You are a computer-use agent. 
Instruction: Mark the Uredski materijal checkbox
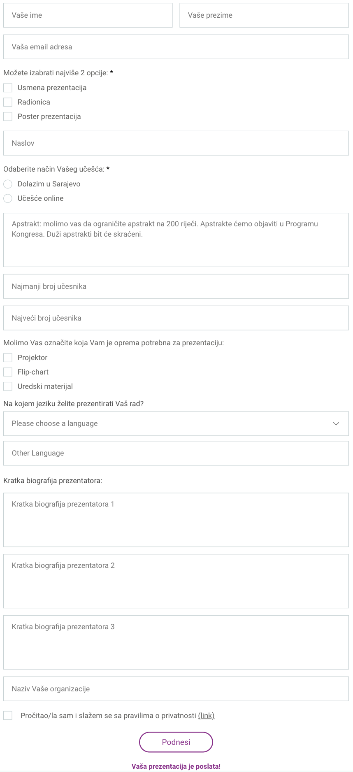point(8,386)
